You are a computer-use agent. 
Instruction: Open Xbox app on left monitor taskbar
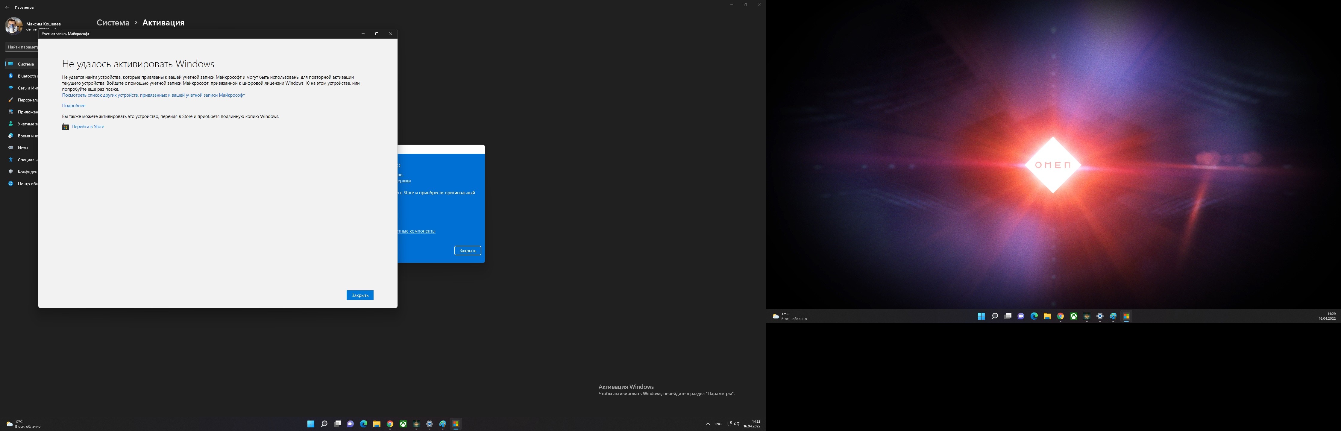pos(403,424)
